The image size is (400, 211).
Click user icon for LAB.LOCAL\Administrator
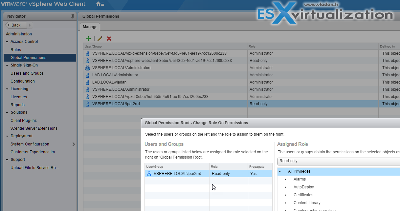click(87, 75)
